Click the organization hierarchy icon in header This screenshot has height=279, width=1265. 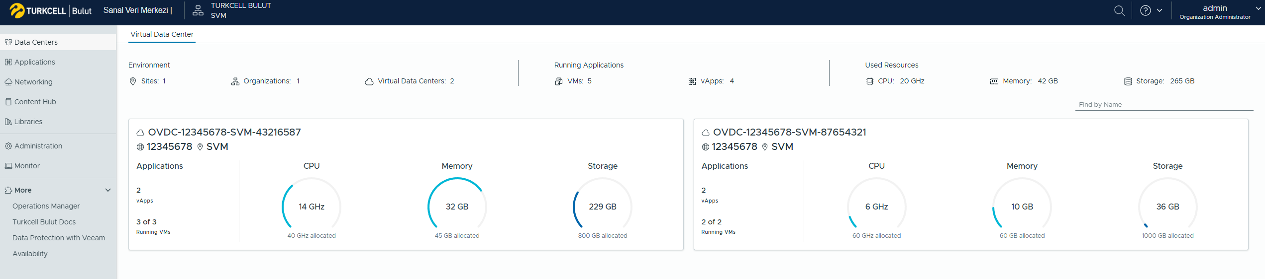point(198,11)
